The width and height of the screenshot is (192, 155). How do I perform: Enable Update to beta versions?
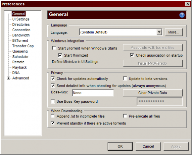pos(125,79)
